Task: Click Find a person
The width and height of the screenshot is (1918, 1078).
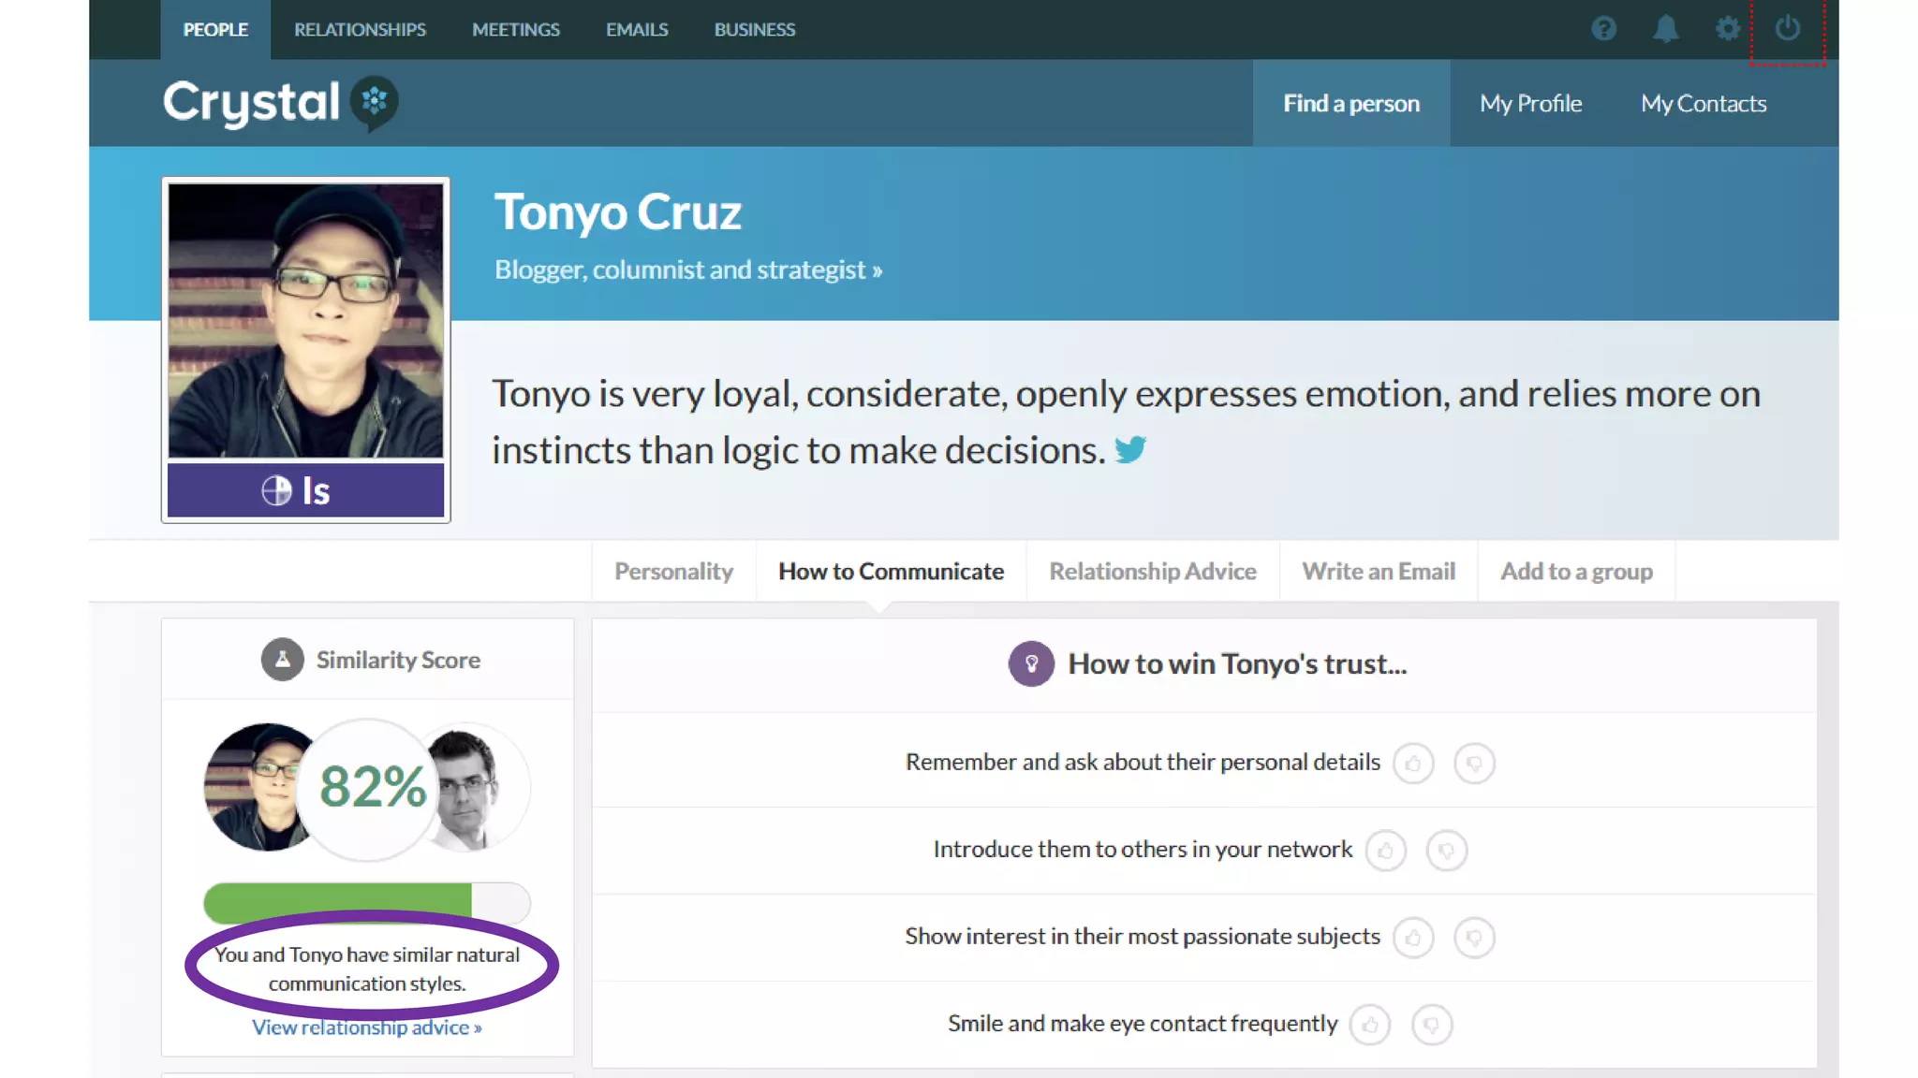Action: pyautogui.click(x=1350, y=103)
